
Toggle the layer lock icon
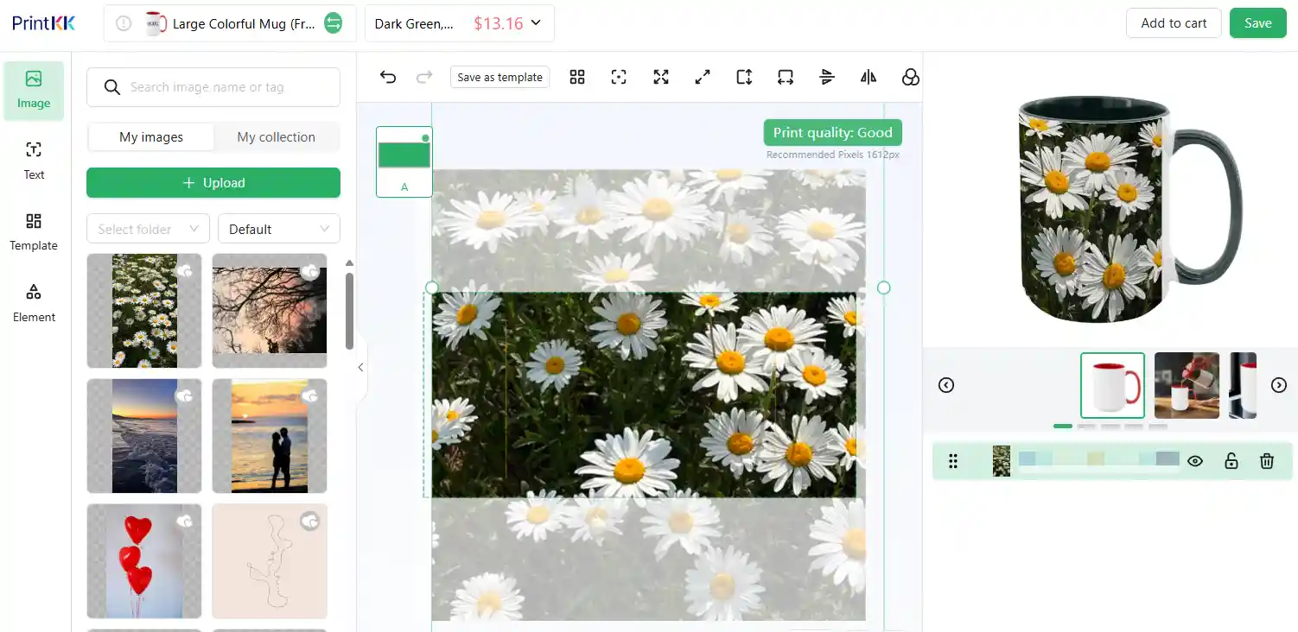pyautogui.click(x=1231, y=461)
